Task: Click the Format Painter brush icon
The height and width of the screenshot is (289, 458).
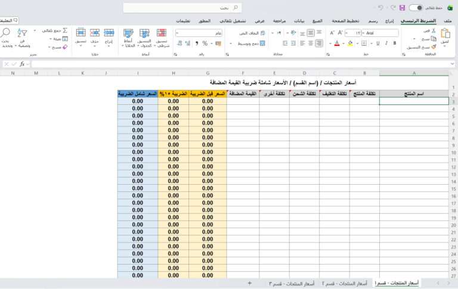Action: click(x=434, y=46)
